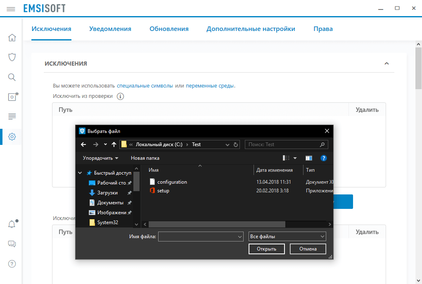This screenshot has width=422, height=284.
Task: Switch to the Уведомления tab
Action: pos(110,29)
